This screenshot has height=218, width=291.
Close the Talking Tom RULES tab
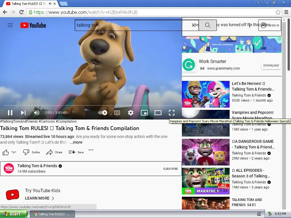point(55,3)
